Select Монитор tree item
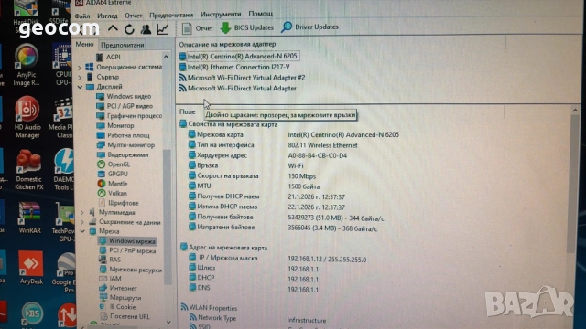The width and height of the screenshot is (586, 329). [115, 126]
